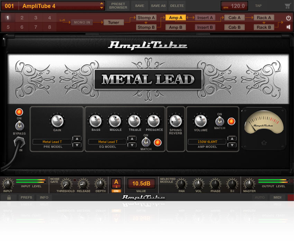Flip the amp Bypass toggle switch
Screen dimensions: 294x242
(19, 124)
